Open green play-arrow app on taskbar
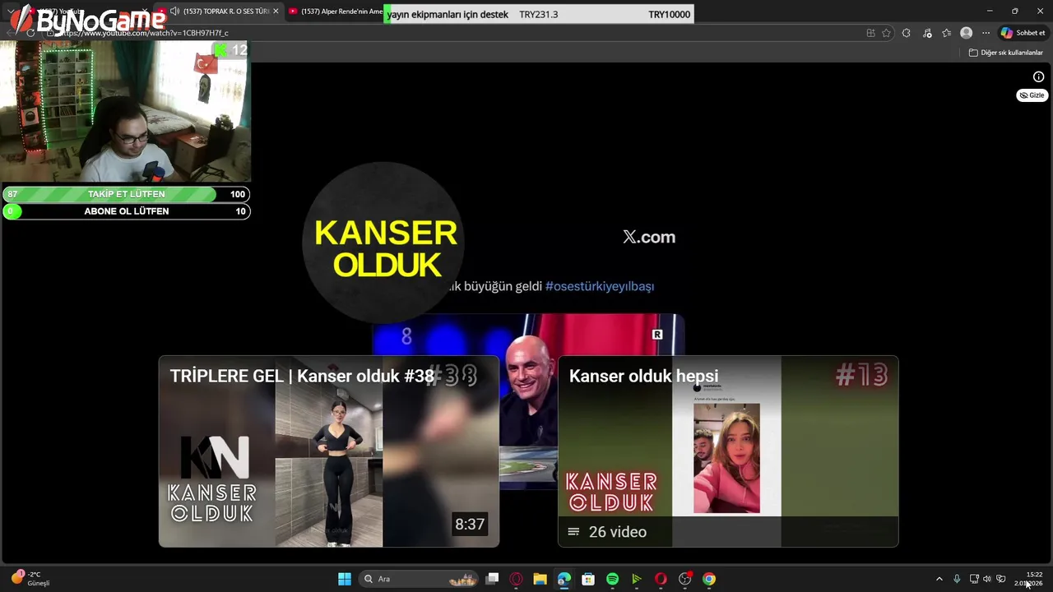 click(x=636, y=579)
